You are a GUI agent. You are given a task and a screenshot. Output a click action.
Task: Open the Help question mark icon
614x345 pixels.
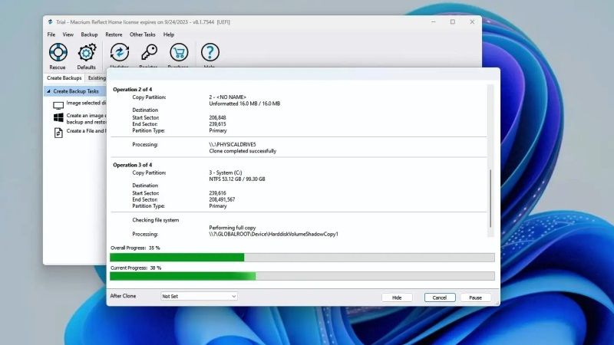(210, 52)
